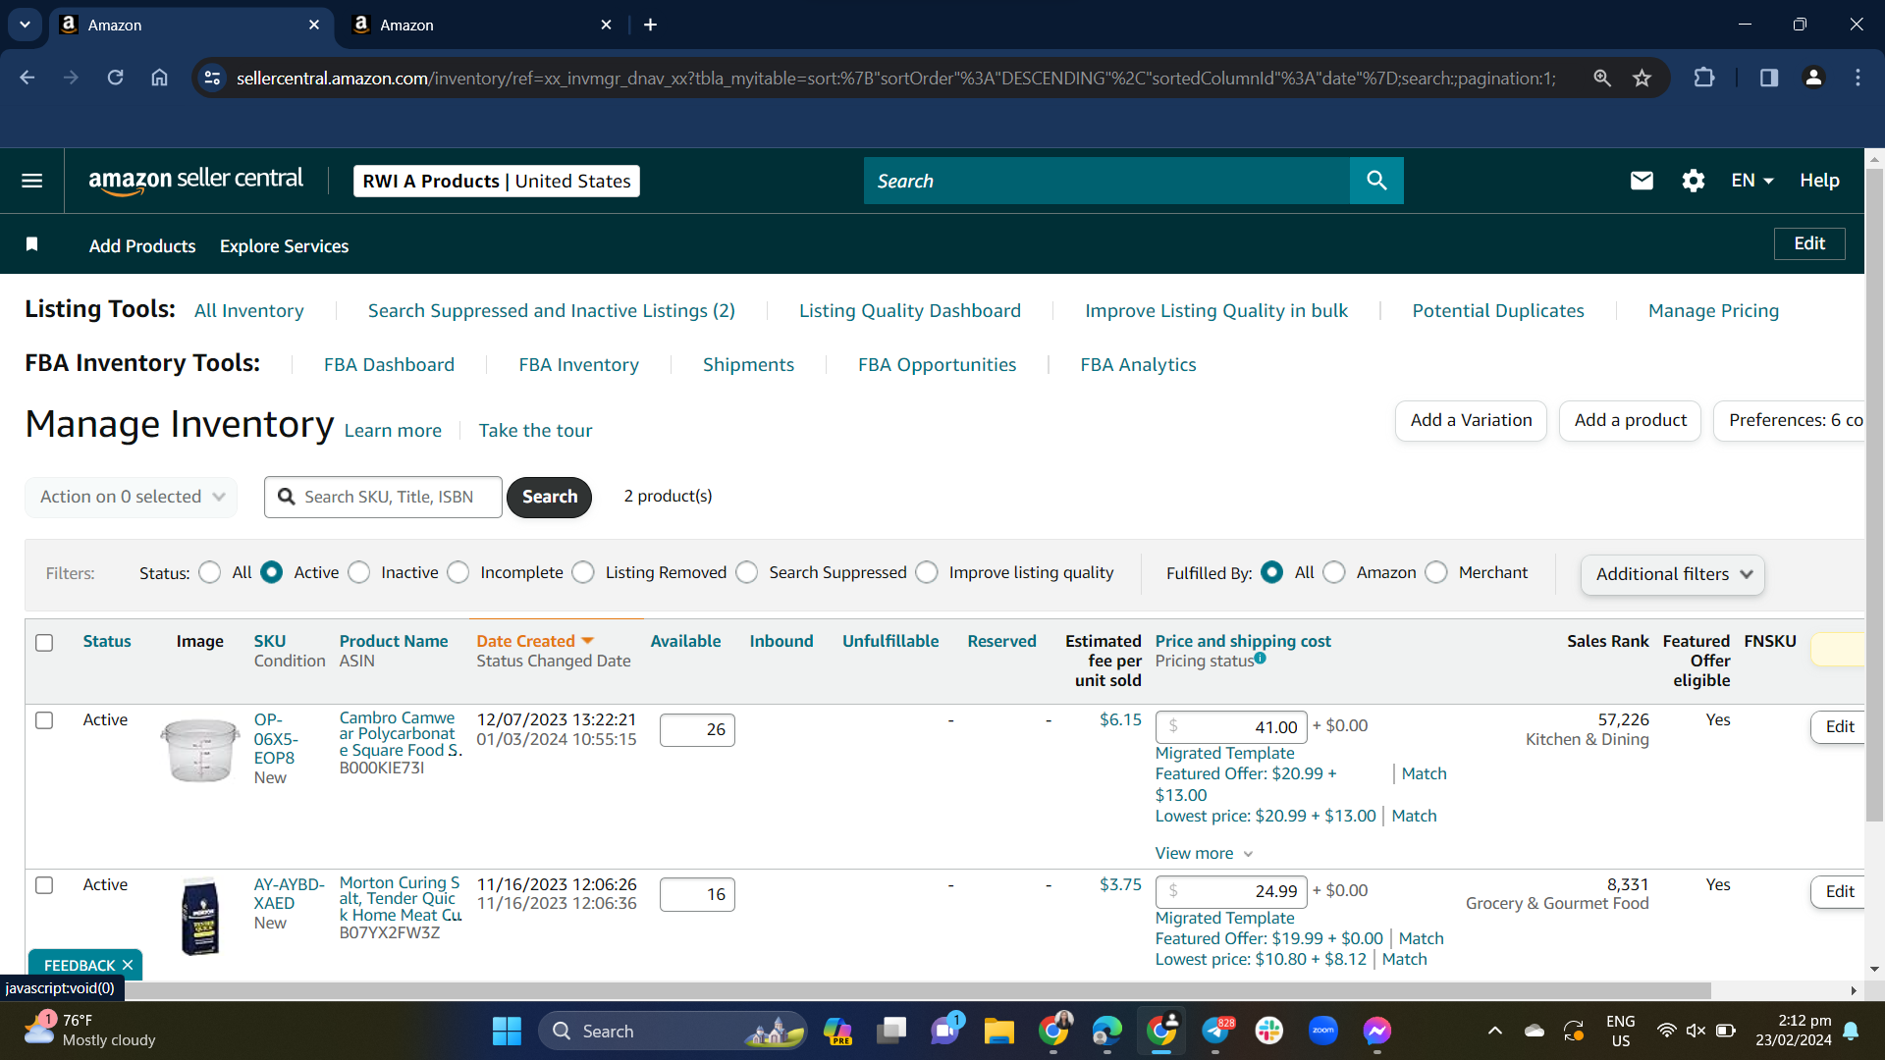
Task: Open the Listing Quality Dashboard
Action: pos(910,310)
